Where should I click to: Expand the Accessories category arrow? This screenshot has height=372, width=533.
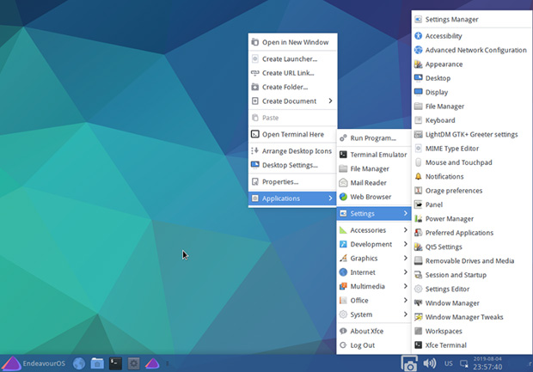tap(405, 230)
